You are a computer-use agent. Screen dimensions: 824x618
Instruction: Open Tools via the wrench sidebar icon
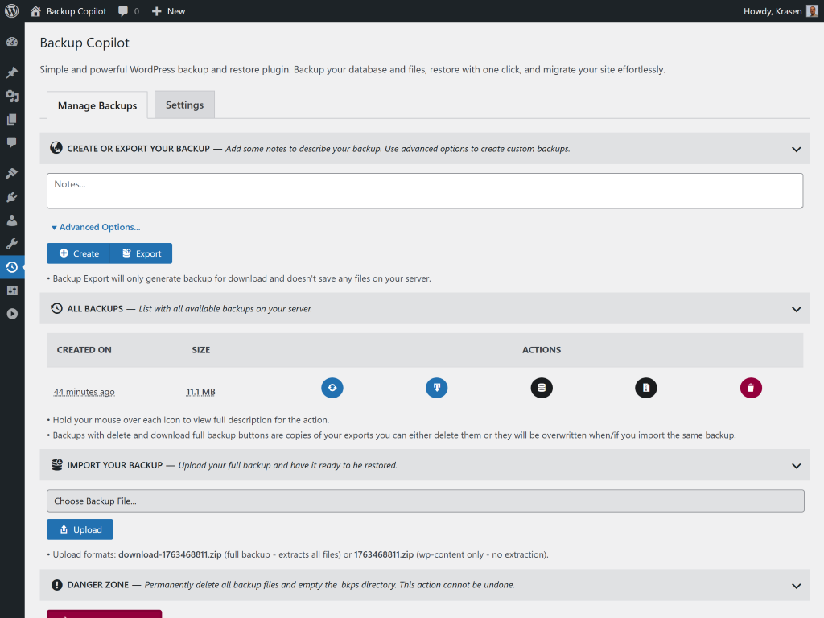(11, 243)
